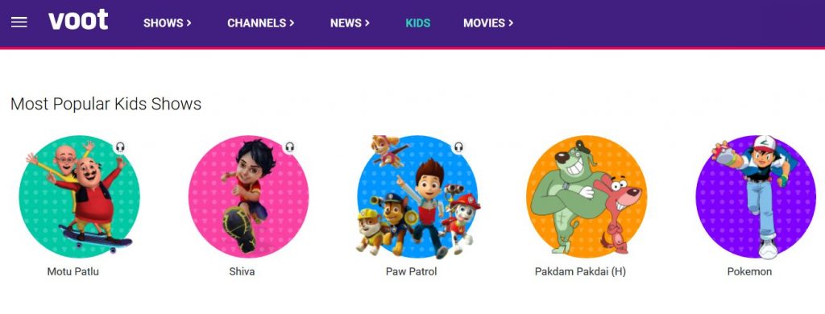
Task: Click the Pakdam Pakdai (H) title
Action: coord(580,272)
